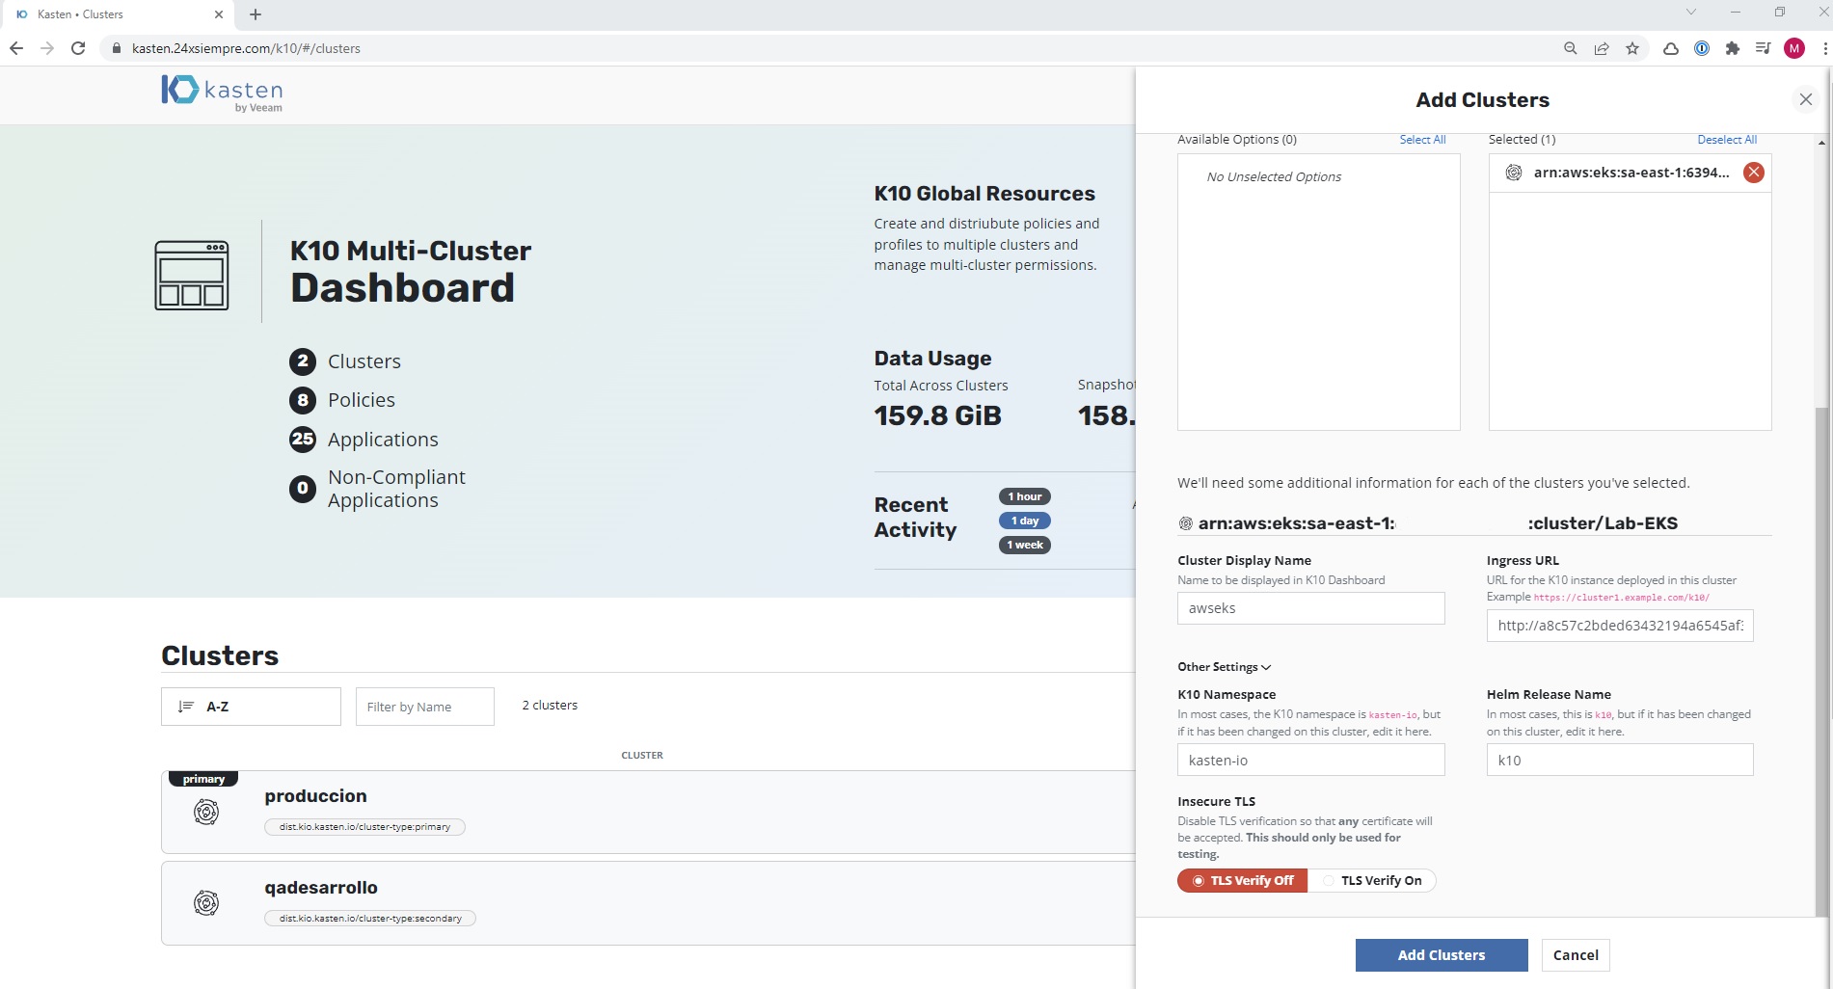Click Deselect All link

[x=1726, y=140]
